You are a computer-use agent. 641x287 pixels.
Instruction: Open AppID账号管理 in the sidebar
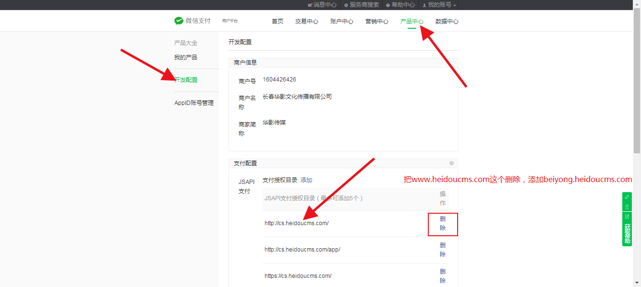[194, 103]
